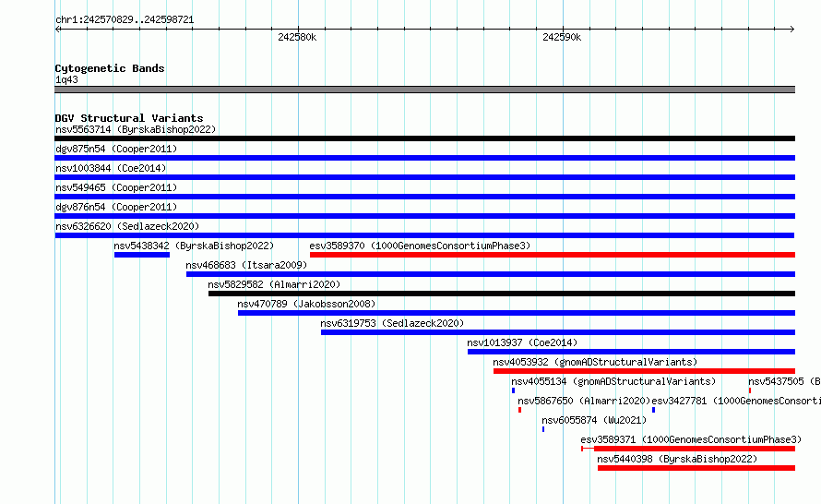Select blue bar of nsv6326620
This screenshot has height=504, width=821.
point(424,235)
